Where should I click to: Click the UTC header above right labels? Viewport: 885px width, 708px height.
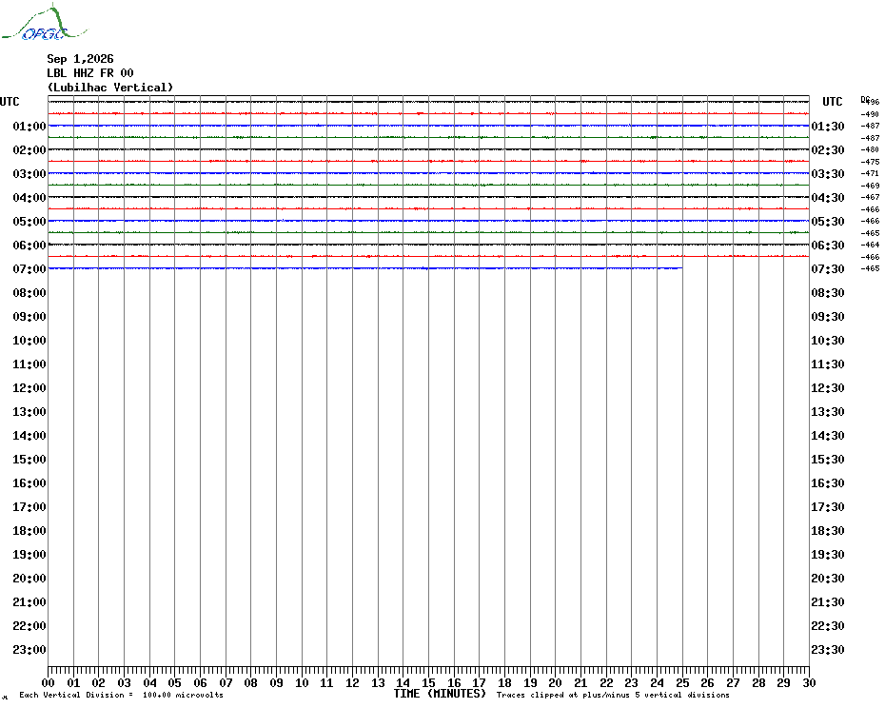tap(832, 102)
